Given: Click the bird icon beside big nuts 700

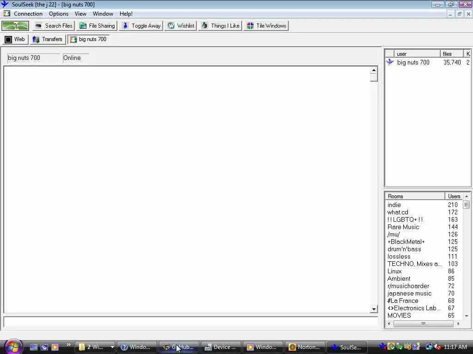Looking at the screenshot, I should (x=390, y=62).
